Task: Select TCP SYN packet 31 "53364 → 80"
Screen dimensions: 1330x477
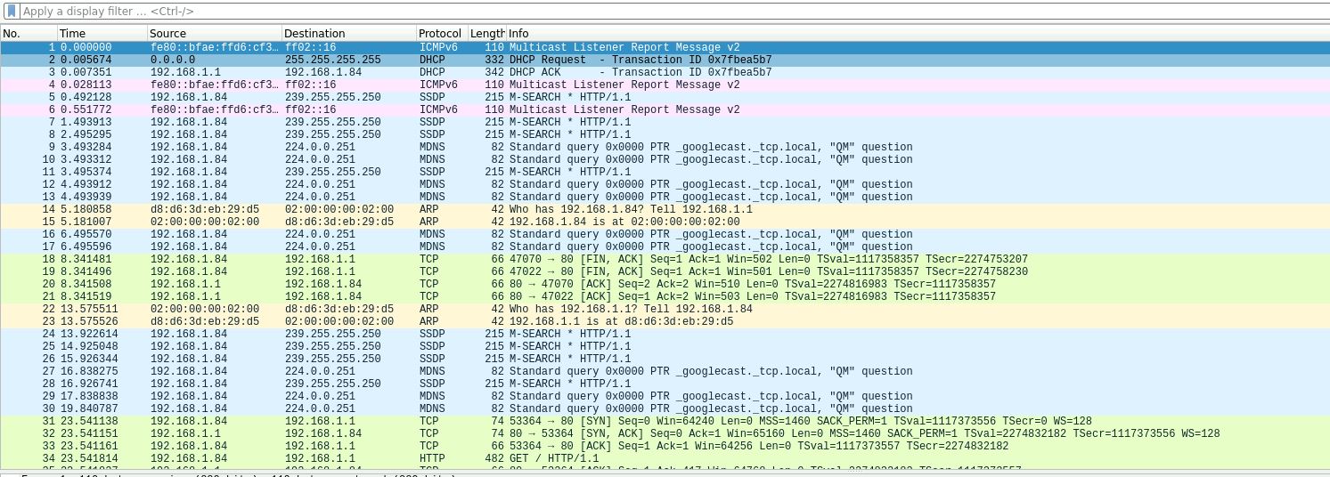Action: 665,421
